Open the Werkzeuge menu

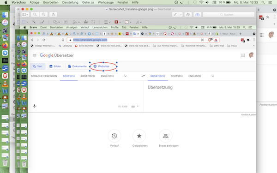pos(106,2)
